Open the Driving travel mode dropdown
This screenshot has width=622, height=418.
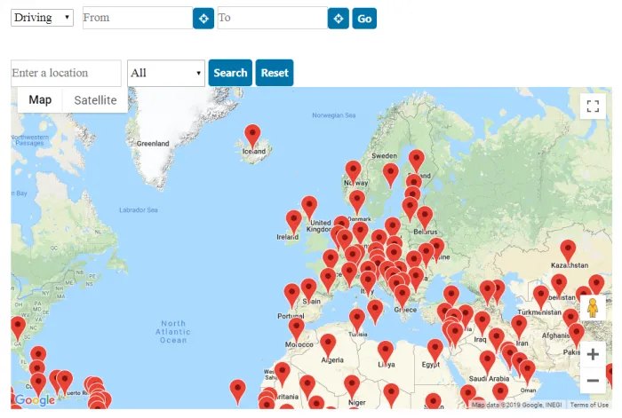click(42, 18)
